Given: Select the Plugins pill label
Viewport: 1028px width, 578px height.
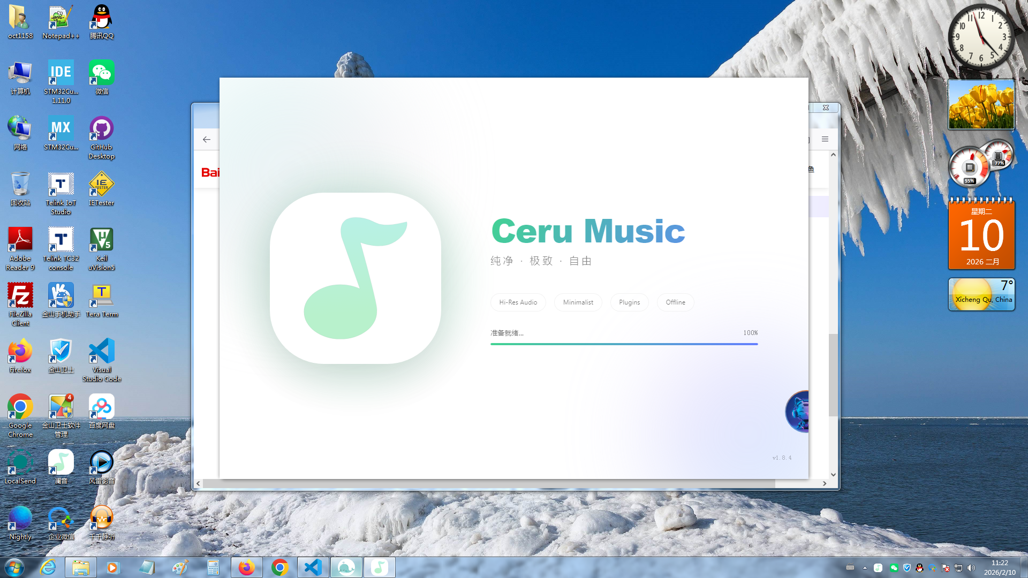Looking at the screenshot, I should pos(629,302).
